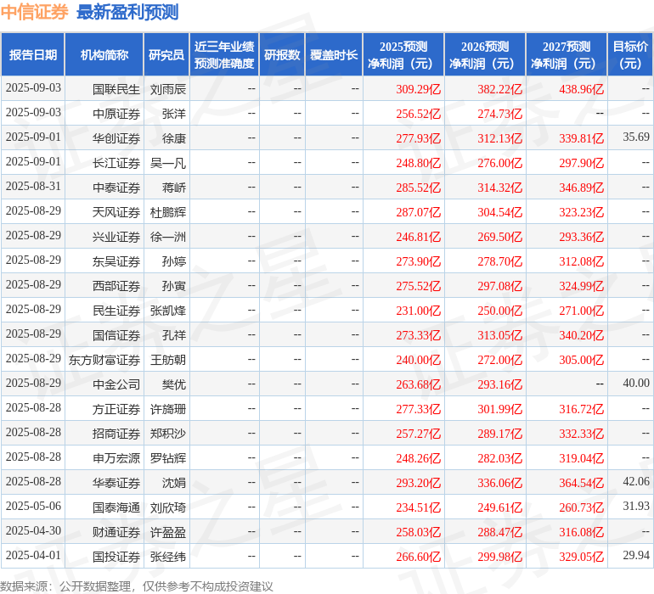654x594 pixels.
Task: Click the 312.08亿 value
Action: pos(582,261)
